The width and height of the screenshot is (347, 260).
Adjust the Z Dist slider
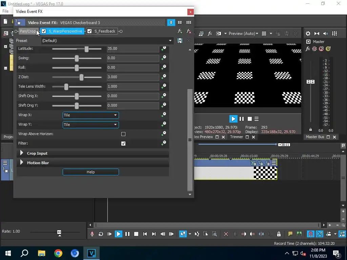click(x=81, y=77)
